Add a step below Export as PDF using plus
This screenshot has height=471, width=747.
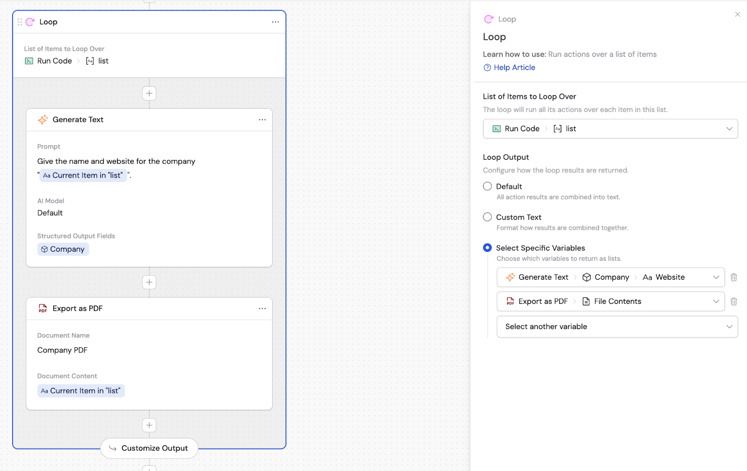pos(149,425)
